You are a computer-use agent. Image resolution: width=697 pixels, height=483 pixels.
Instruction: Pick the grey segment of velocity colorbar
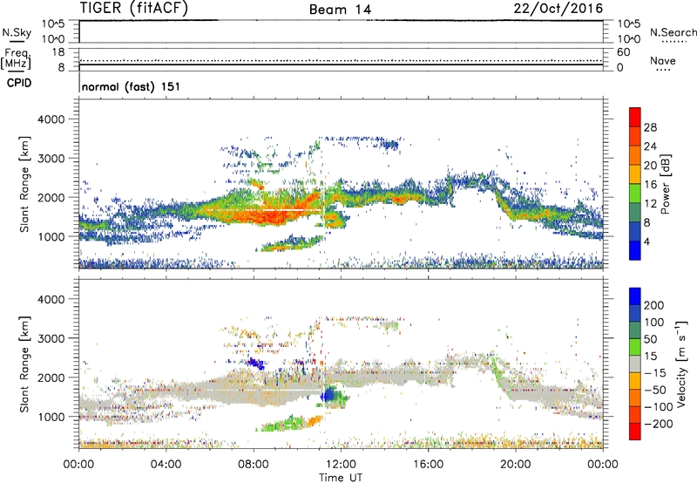(635, 364)
